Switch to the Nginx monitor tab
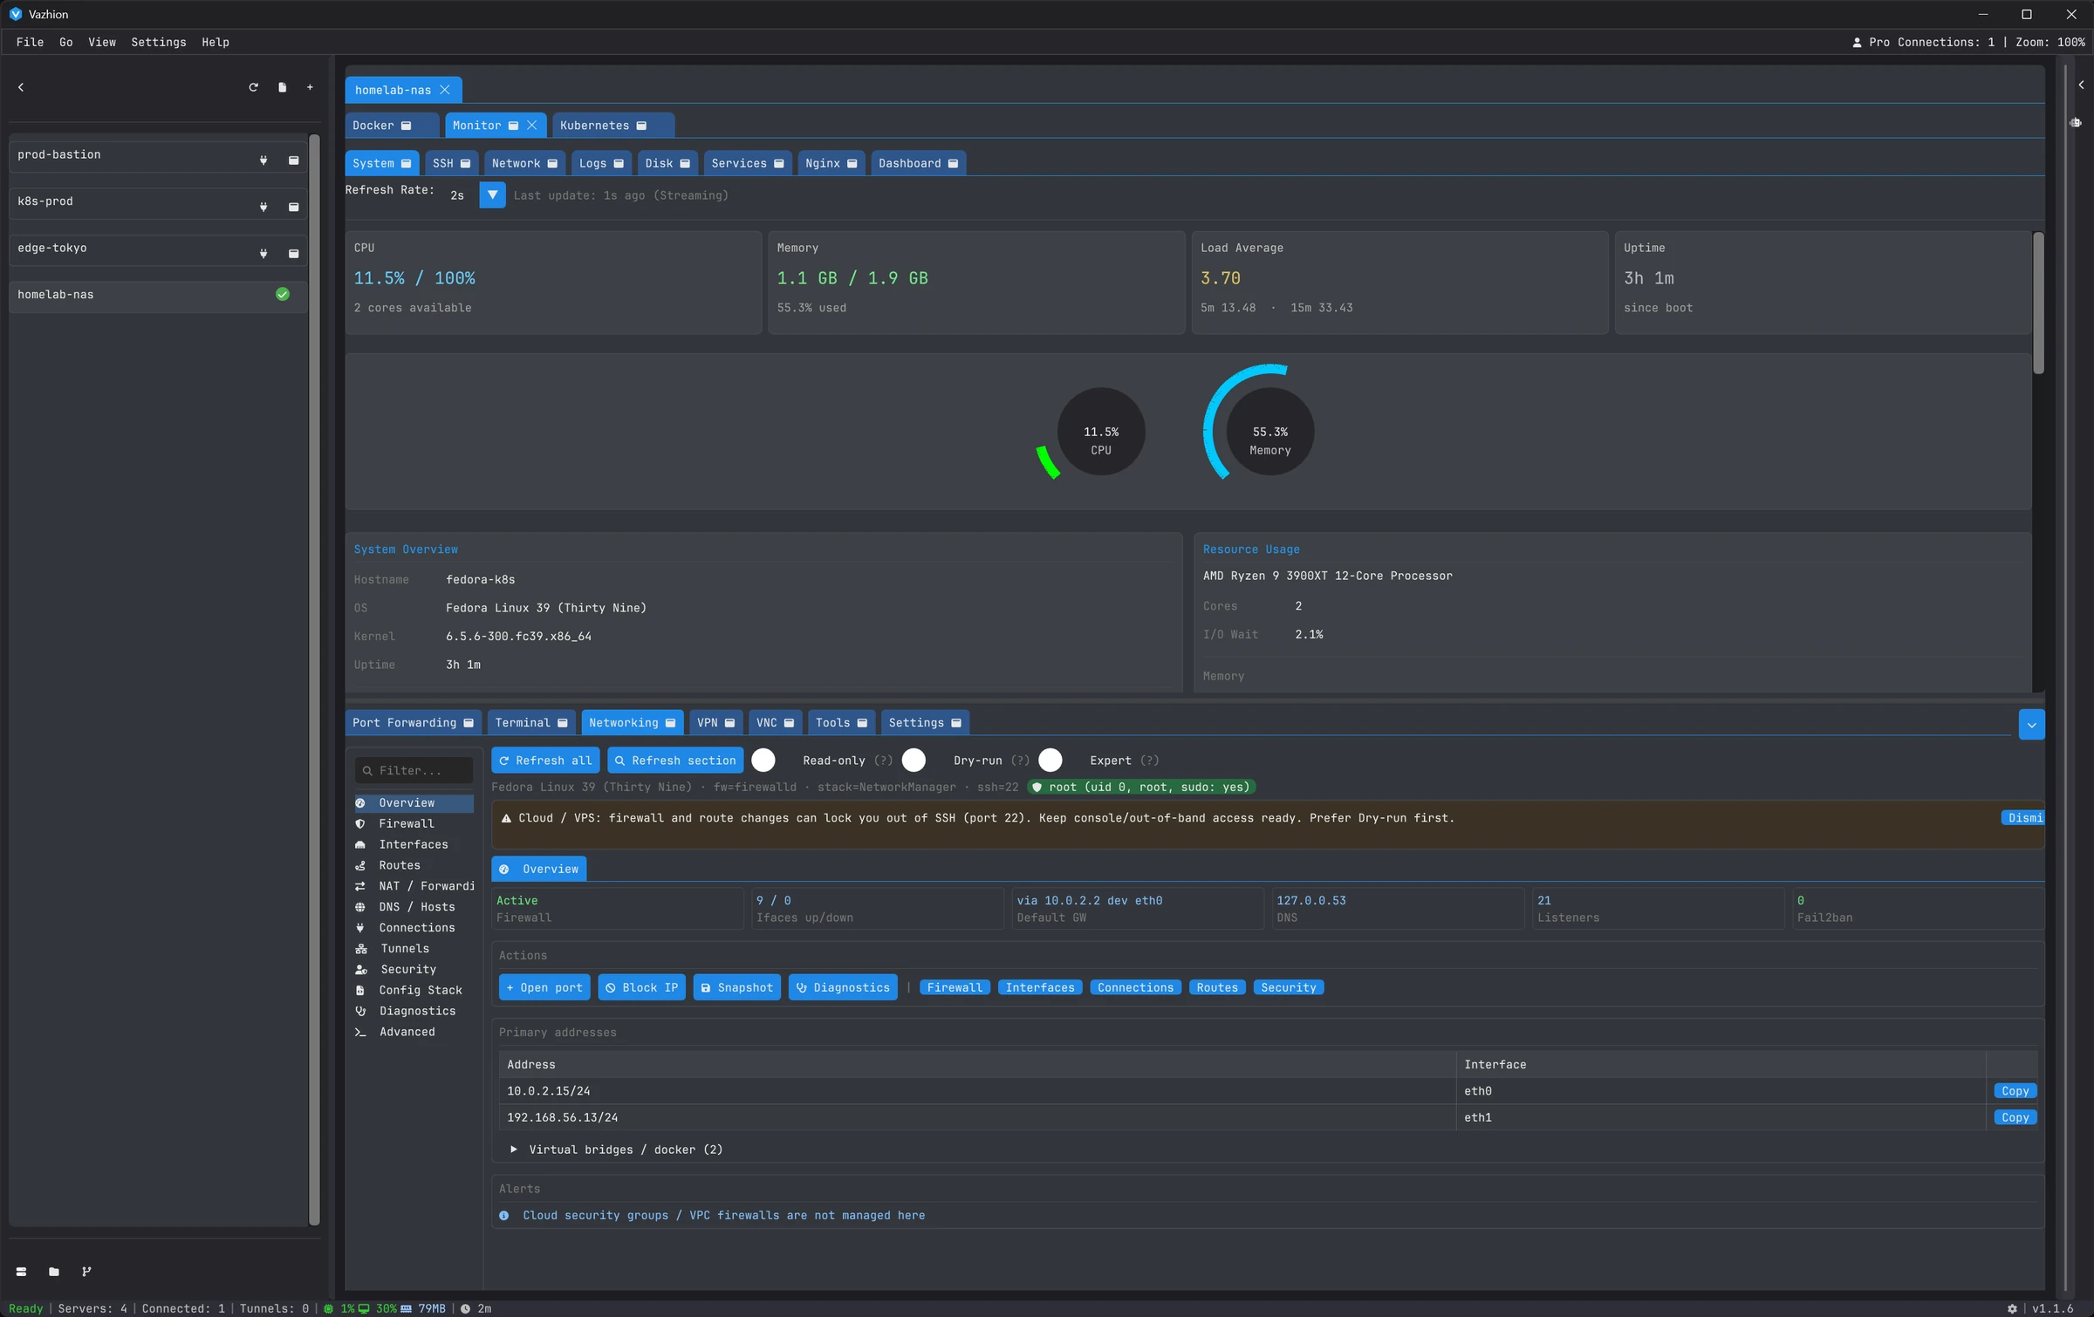The width and height of the screenshot is (2094, 1317). [831, 163]
